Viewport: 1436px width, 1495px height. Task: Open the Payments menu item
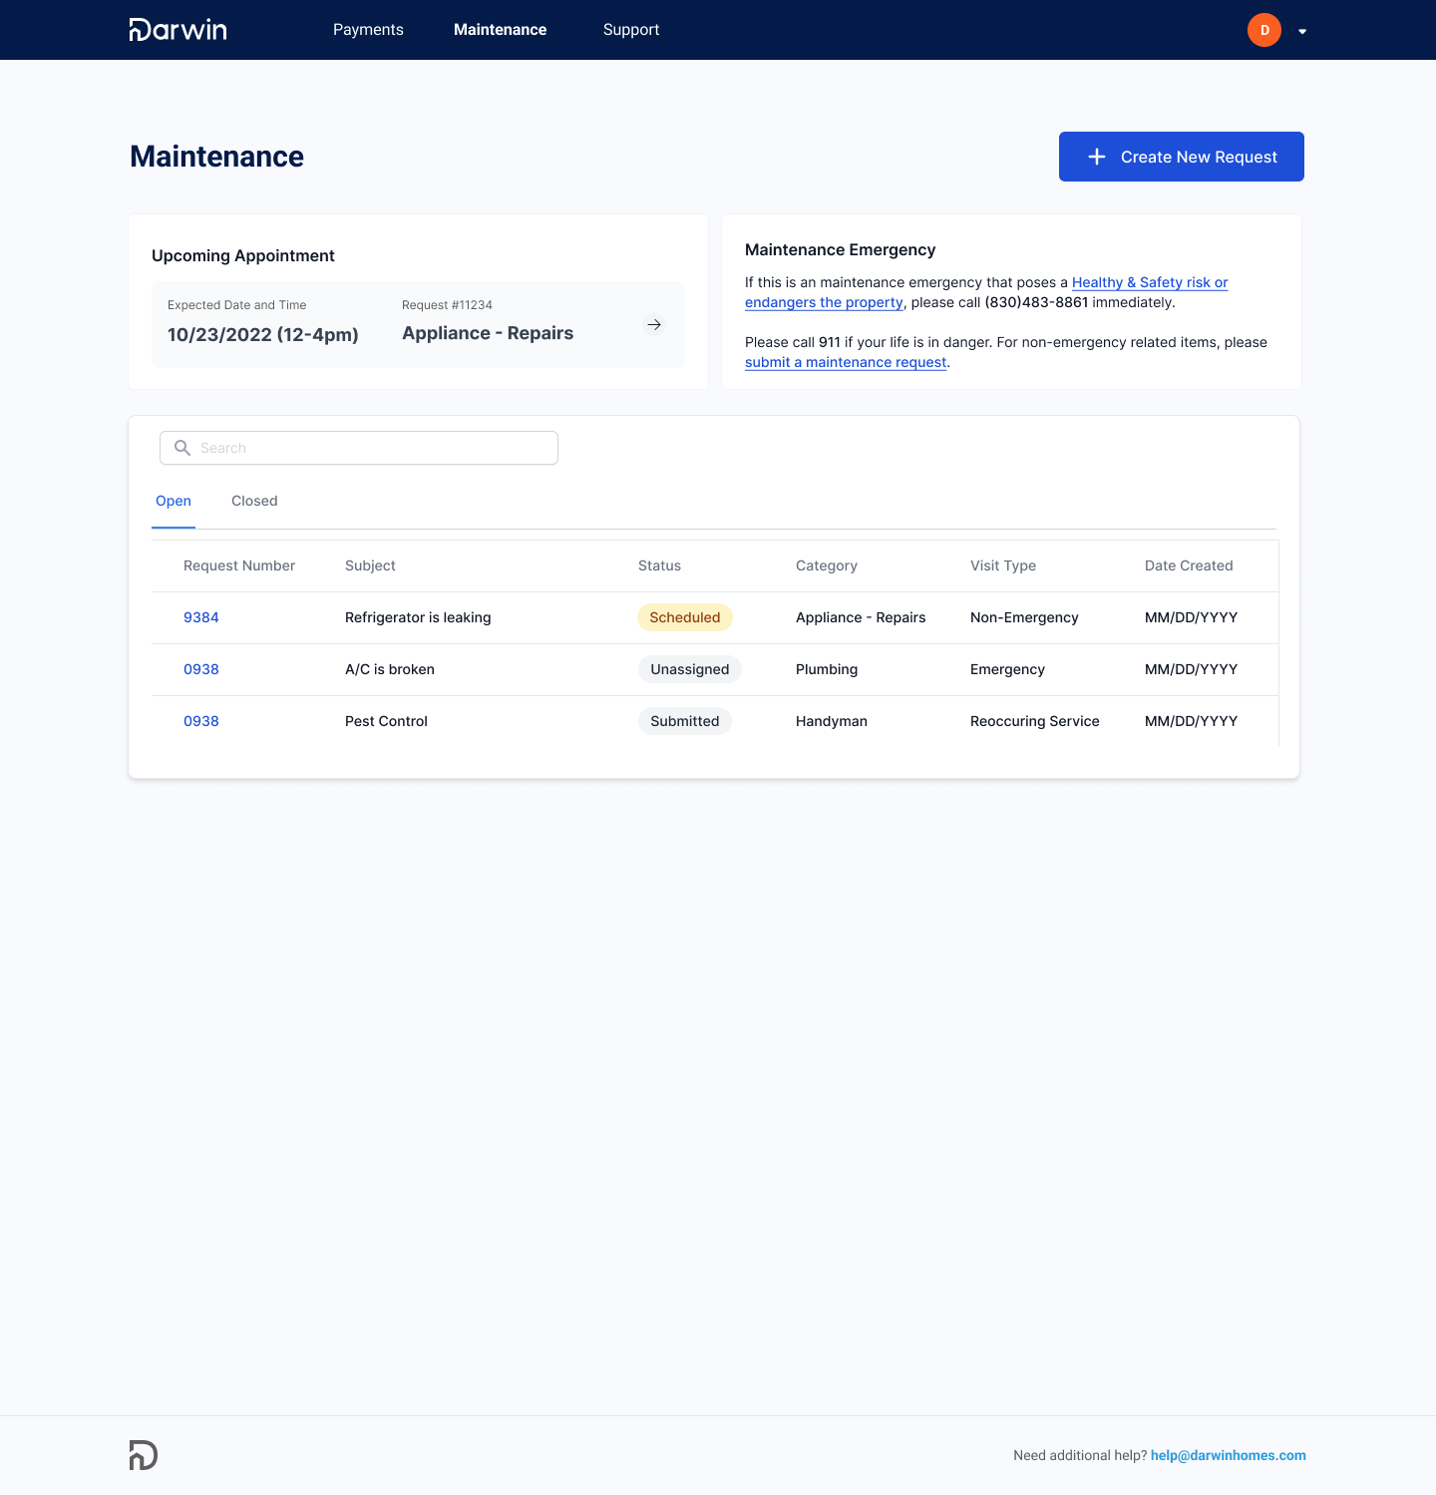[368, 30]
